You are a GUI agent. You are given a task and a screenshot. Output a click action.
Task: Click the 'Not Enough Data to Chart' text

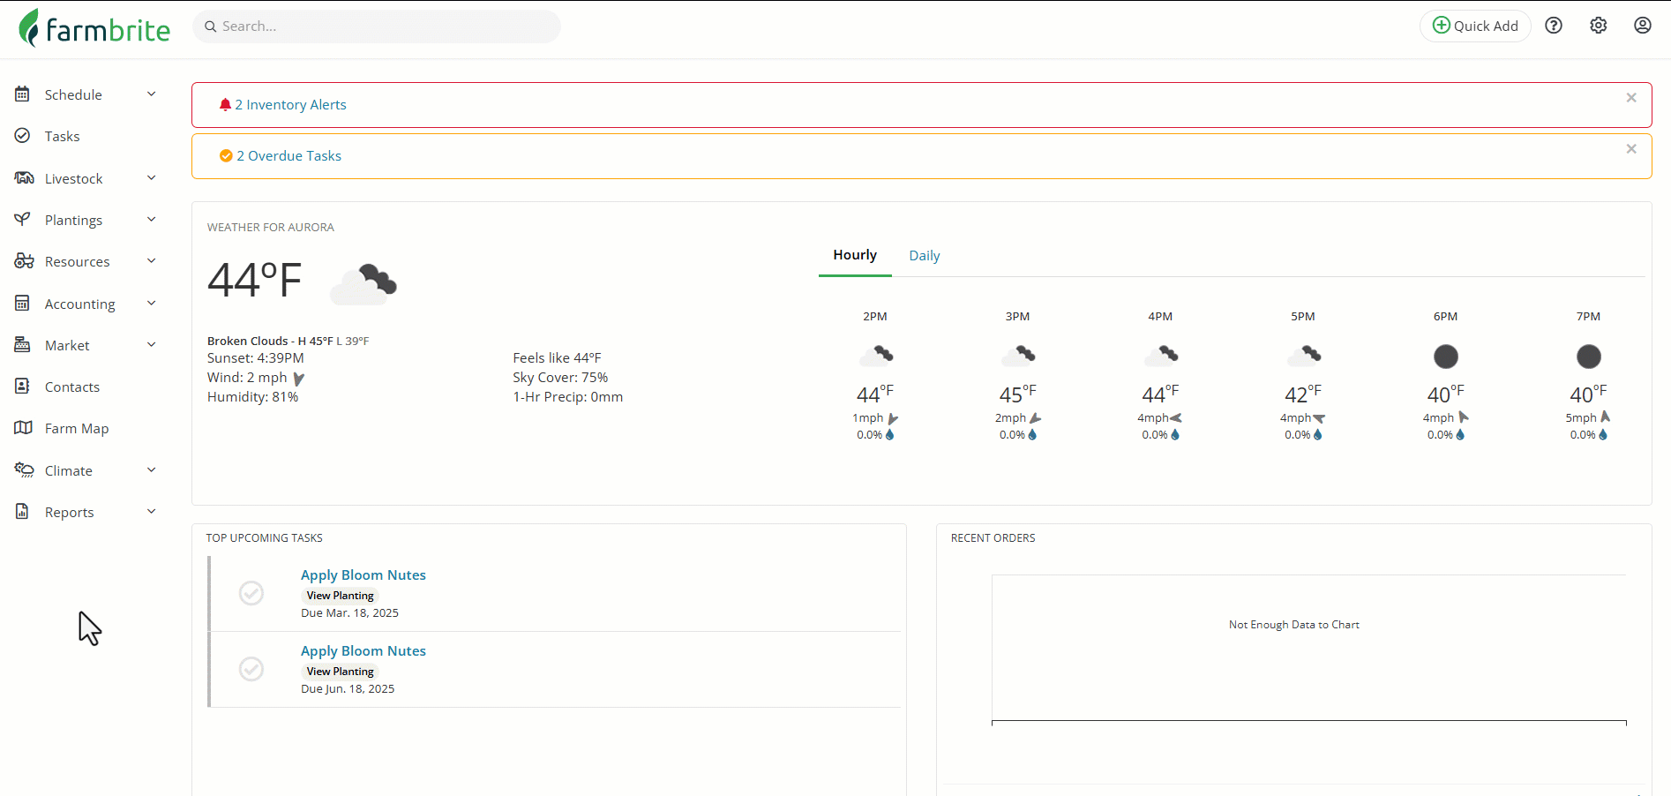pos(1294,625)
